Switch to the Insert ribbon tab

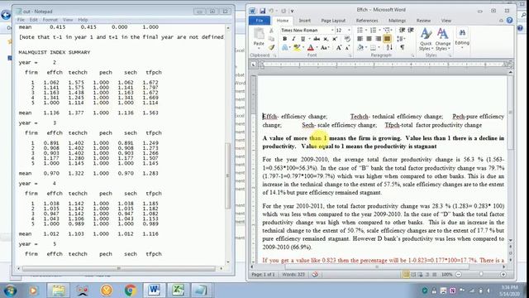click(x=304, y=21)
